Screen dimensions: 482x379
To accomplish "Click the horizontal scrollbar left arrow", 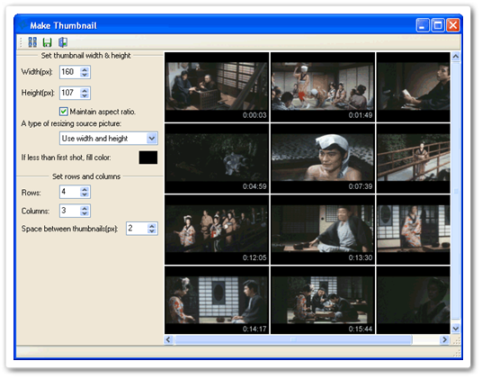I will click(x=168, y=339).
